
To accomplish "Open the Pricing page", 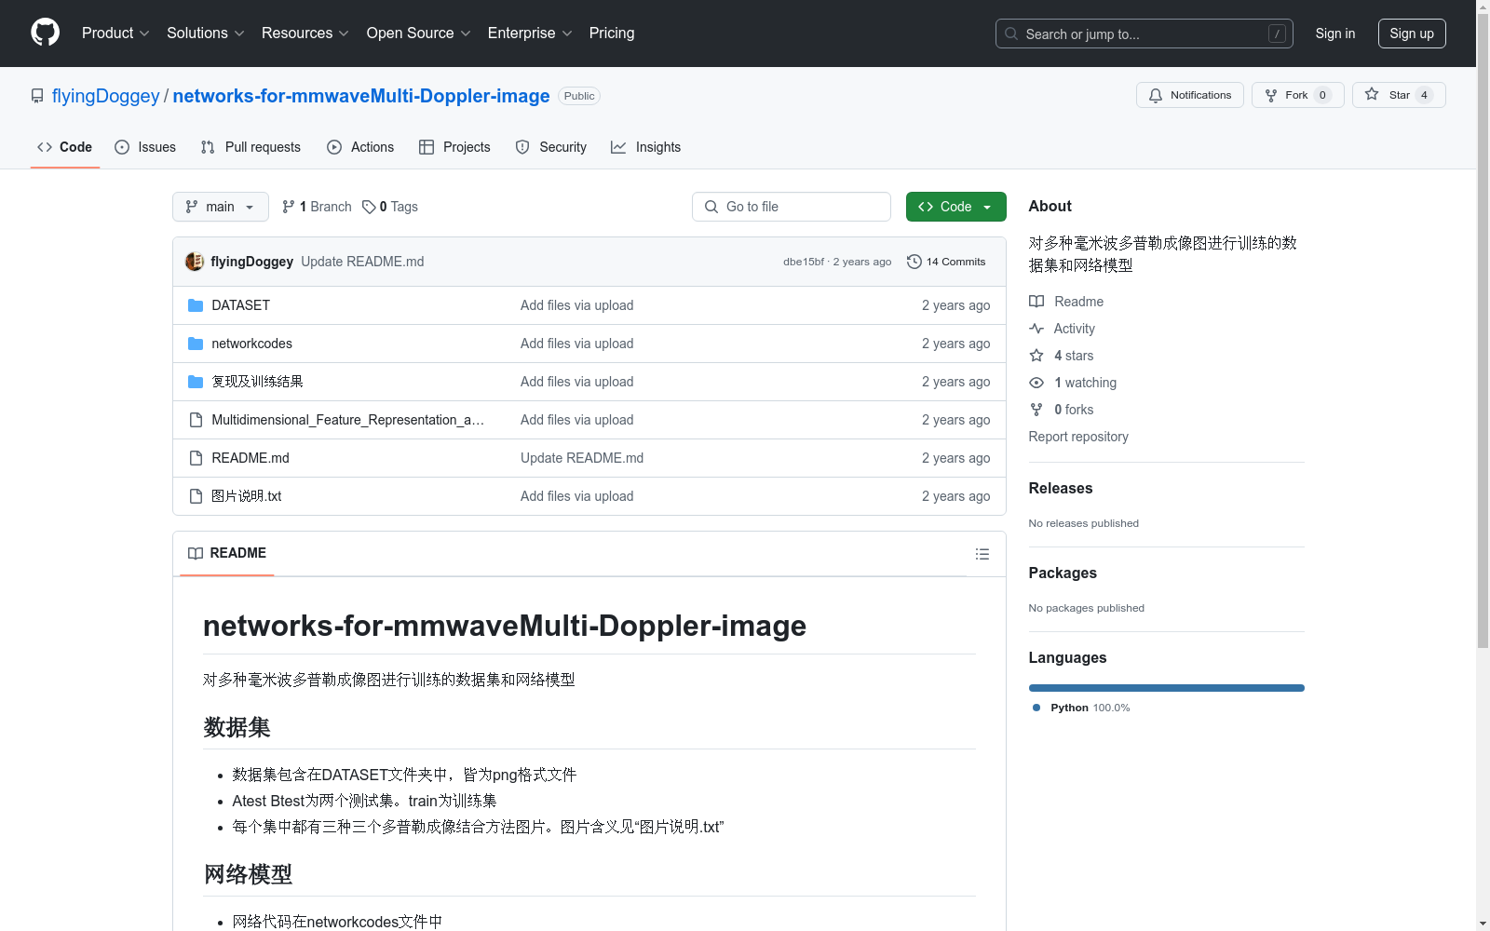I will click(612, 33).
